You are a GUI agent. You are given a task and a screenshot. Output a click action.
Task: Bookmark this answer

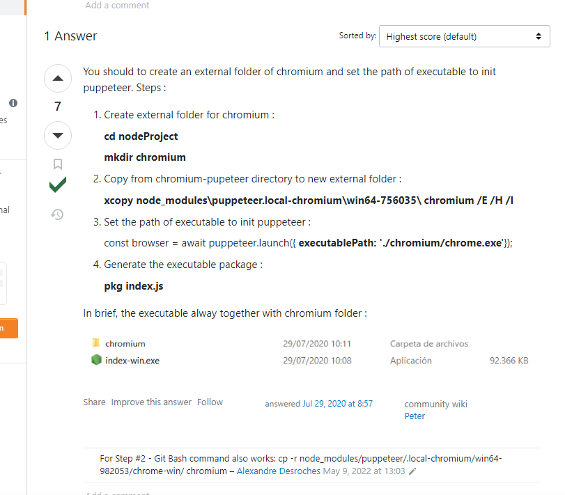coord(58,164)
